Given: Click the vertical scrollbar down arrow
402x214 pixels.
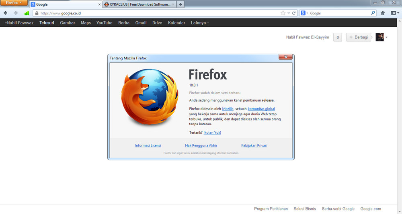Looking at the screenshot, I should [400, 212].
